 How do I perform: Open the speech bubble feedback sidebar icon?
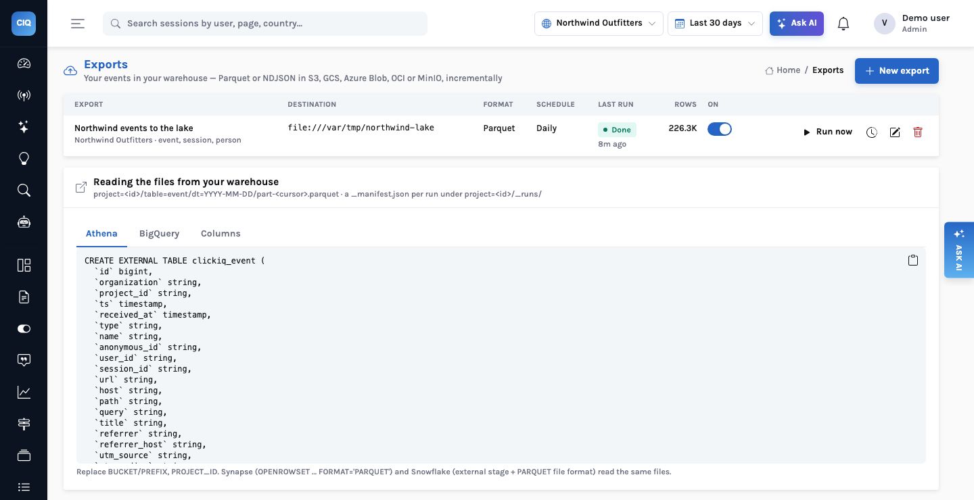24,360
